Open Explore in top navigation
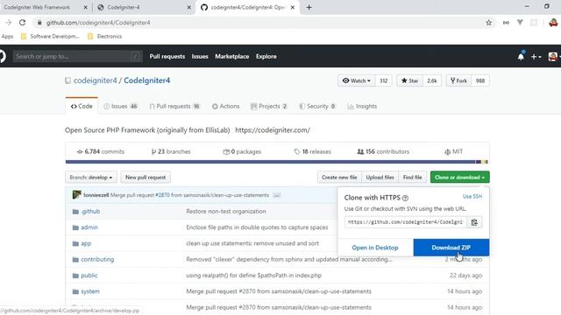This screenshot has width=561, height=315. tap(266, 56)
